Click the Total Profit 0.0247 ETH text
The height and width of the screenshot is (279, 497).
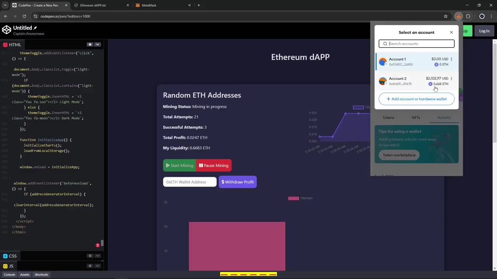[185, 138]
